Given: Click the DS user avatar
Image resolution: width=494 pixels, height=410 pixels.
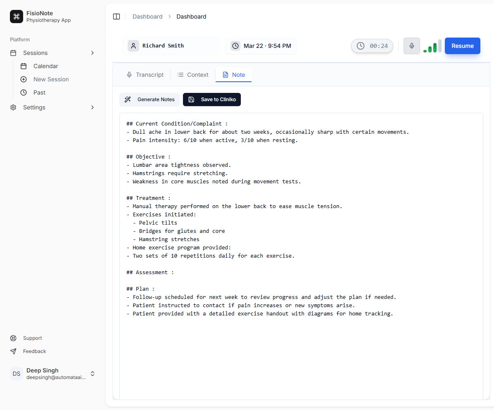Looking at the screenshot, I should click(17, 374).
